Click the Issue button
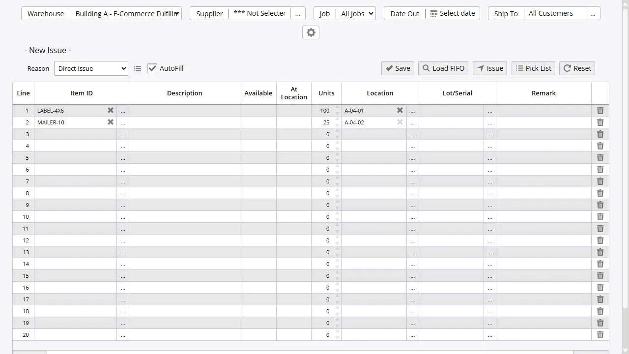This screenshot has width=629, height=354. (489, 68)
